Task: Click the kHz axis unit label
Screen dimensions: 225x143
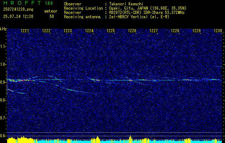Action: (x=3, y=29)
